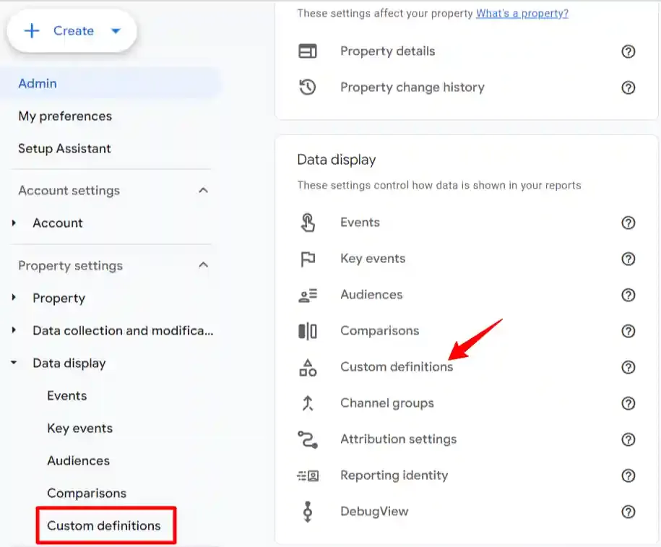The image size is (661, 547).
Task: Select Admin in the sidebar
Action: pos(110,84)
